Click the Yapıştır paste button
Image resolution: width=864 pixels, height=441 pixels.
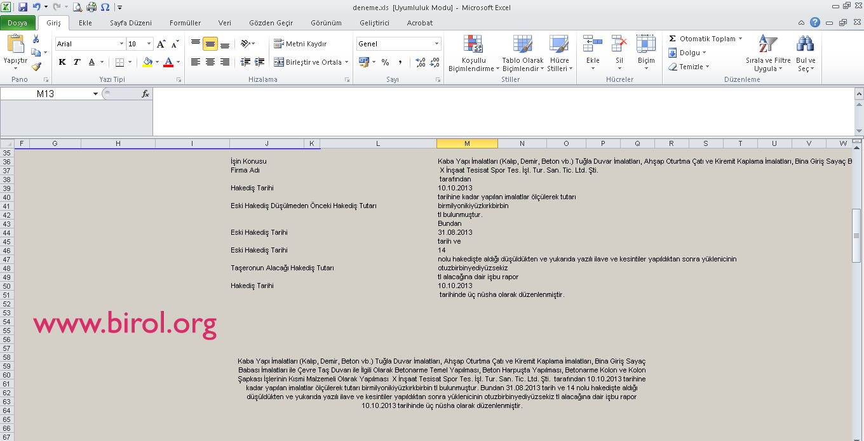(x=16, y=52)
